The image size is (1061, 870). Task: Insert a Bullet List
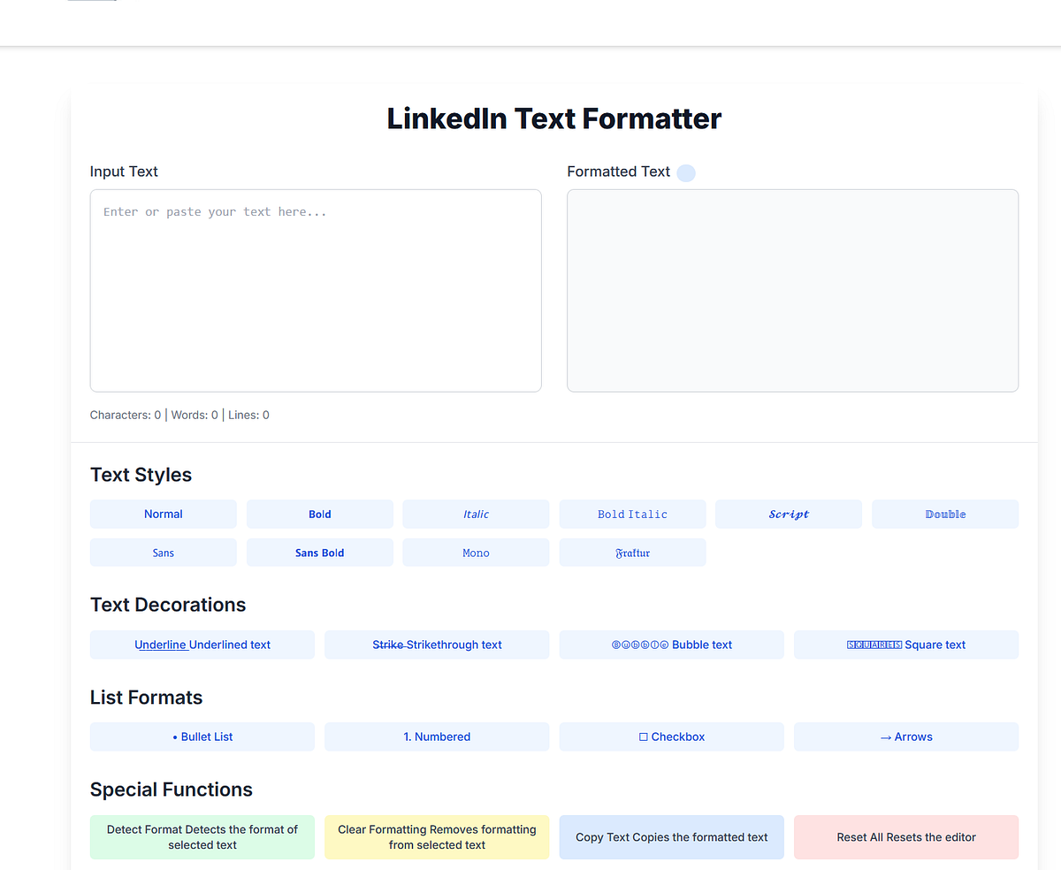pyautogui.click(x=202, y=736)
